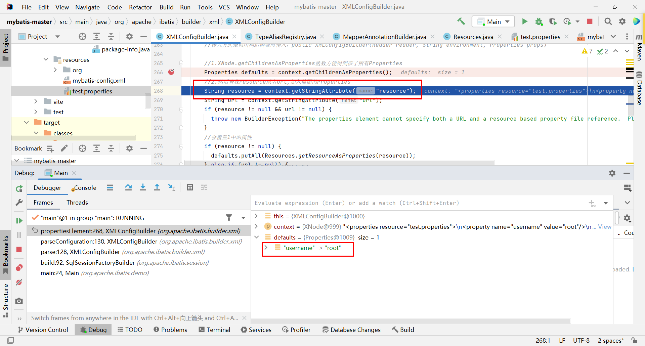Run with Coverage shield icon
Viewport: 645px width, 346px height.
click(553, 21)
